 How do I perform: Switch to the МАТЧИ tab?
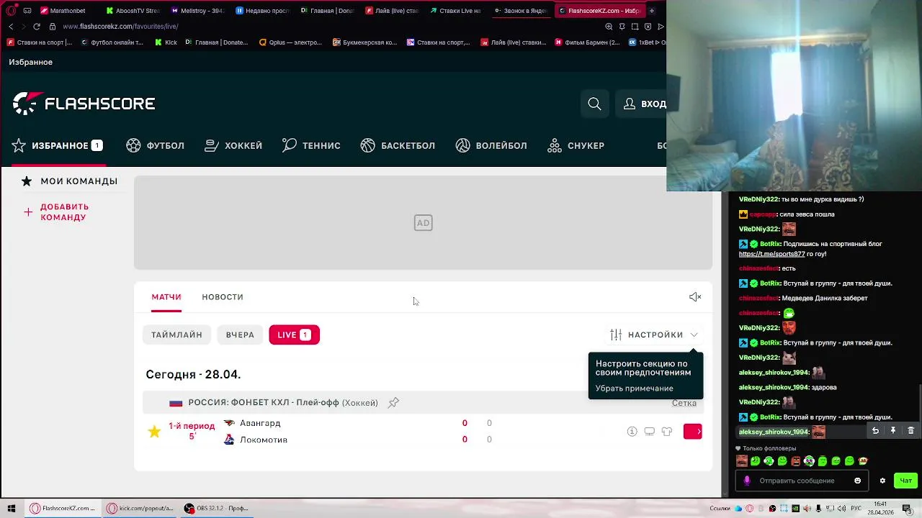[166, 297]
